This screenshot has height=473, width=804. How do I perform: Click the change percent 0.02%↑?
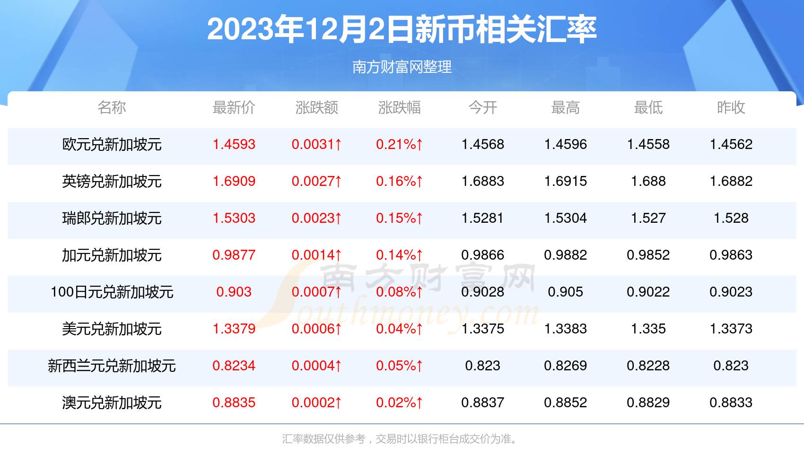click(400, 403)
